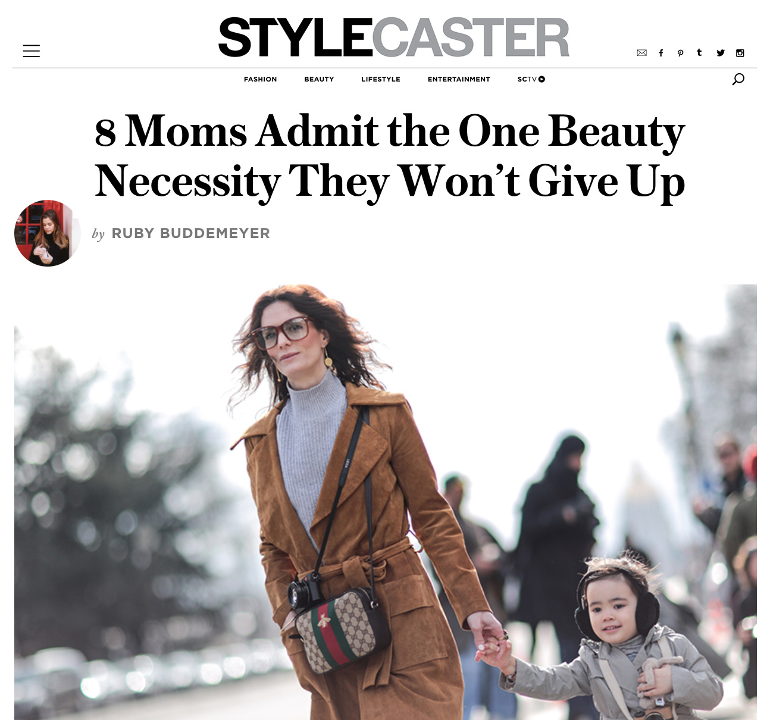Click the article headline about moms' beauty necessity
Image resolution: width=770 pixels, height=720 pixels.
[x=390, y=156]
